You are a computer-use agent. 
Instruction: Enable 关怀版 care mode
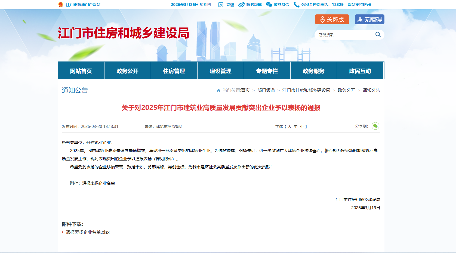(332, 19)
